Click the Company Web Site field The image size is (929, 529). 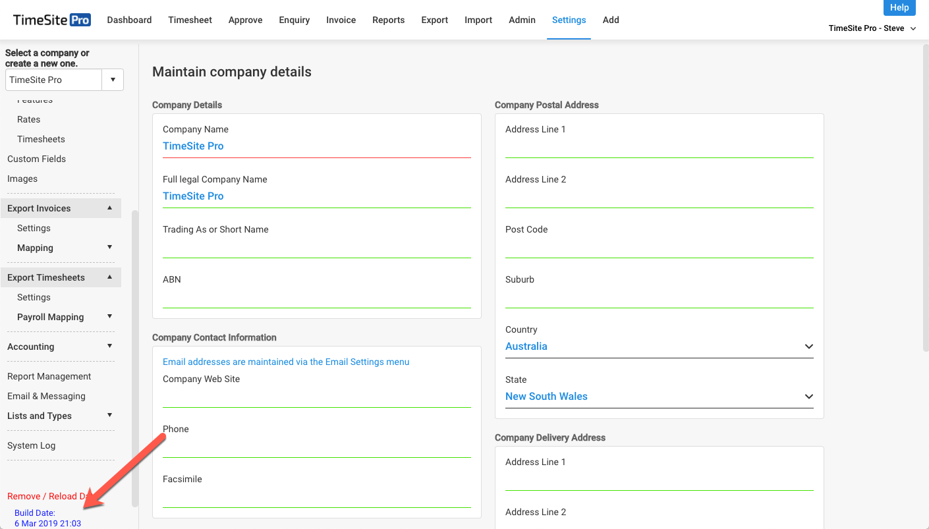click(x=317, y=396)
